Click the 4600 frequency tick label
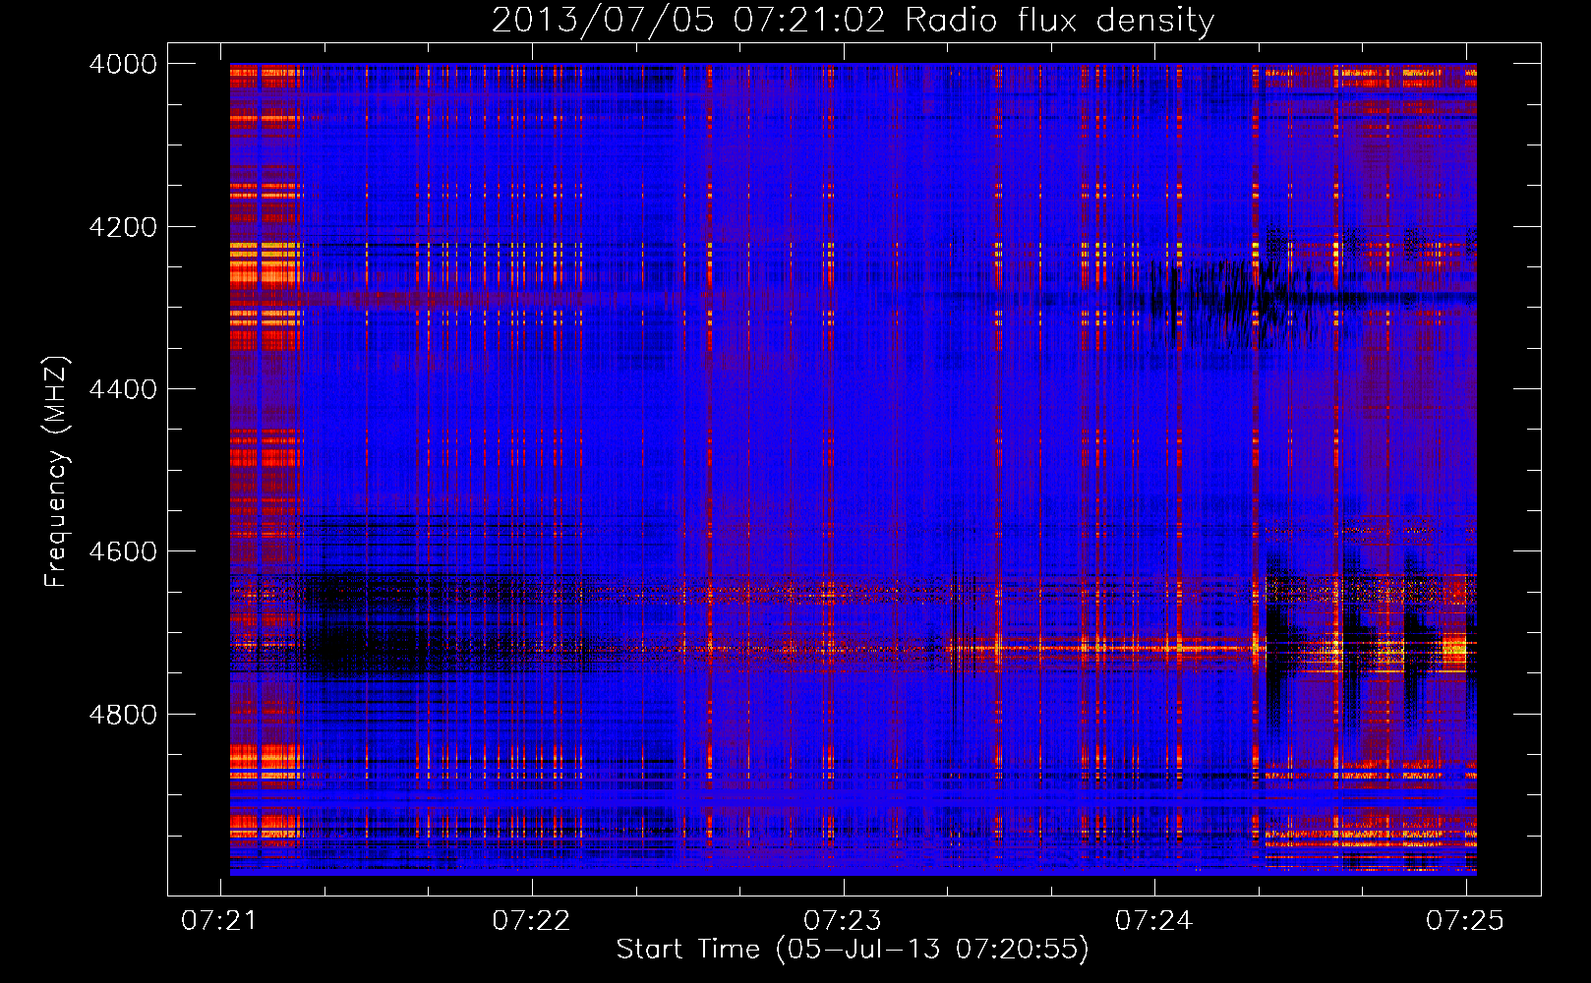 [123, 551]
